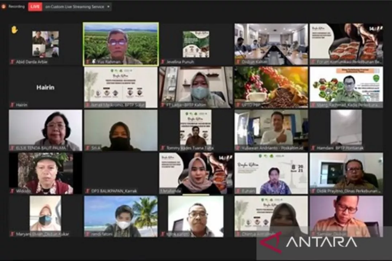This screenshot has width=392, height=261.
Task: Click the 'Disbun Kaltim' name label
Action: tap(254, 62)
